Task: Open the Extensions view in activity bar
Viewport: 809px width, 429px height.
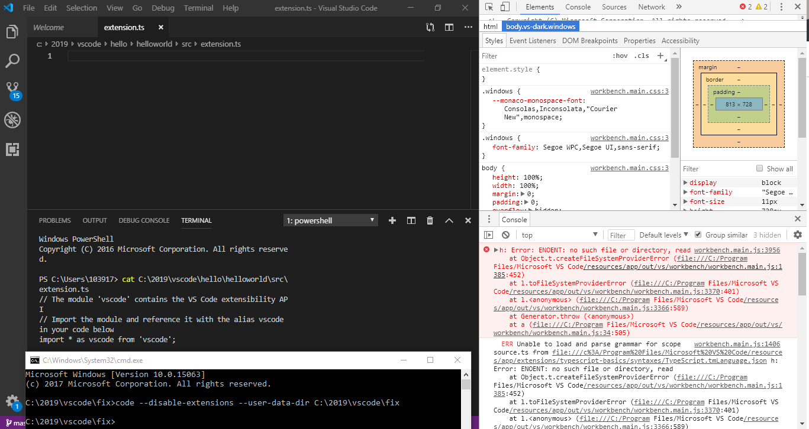Action: (12, 149)
